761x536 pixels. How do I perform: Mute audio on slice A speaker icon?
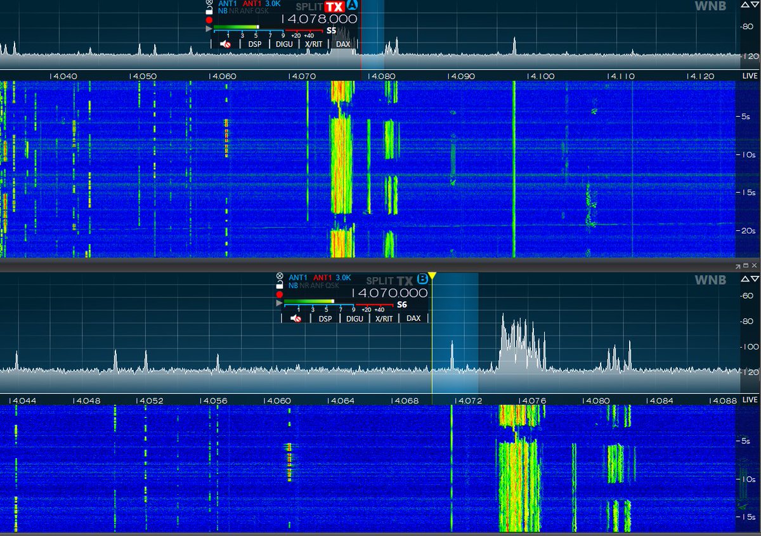pos(224,44)
